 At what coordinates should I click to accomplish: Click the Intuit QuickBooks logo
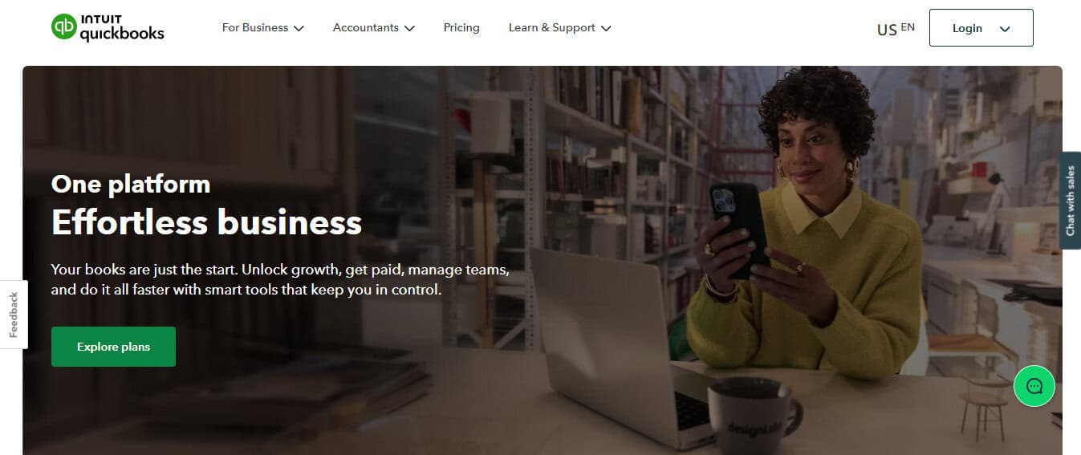108,27
